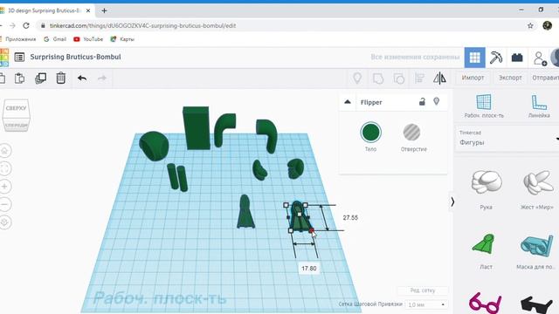
Task: Click the СВЕРХУ face of the view cube
Action: [16, 108]
